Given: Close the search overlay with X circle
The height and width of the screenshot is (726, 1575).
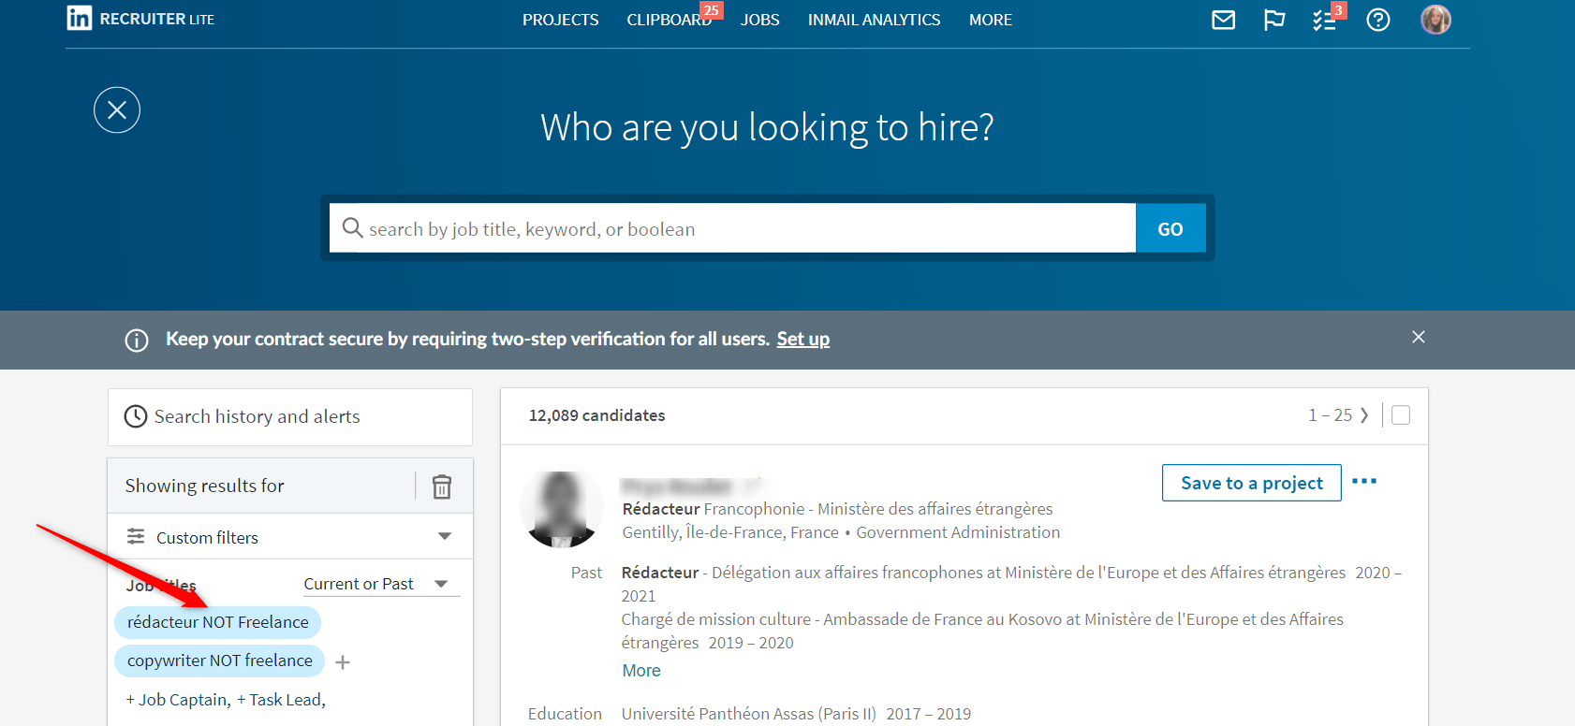Looking at the screenshot, I should tap(117, 110).
